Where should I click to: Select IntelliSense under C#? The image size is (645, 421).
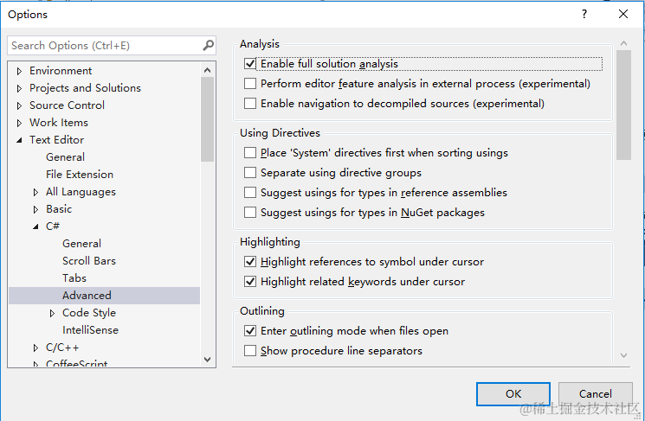click(x=90, y=330)
